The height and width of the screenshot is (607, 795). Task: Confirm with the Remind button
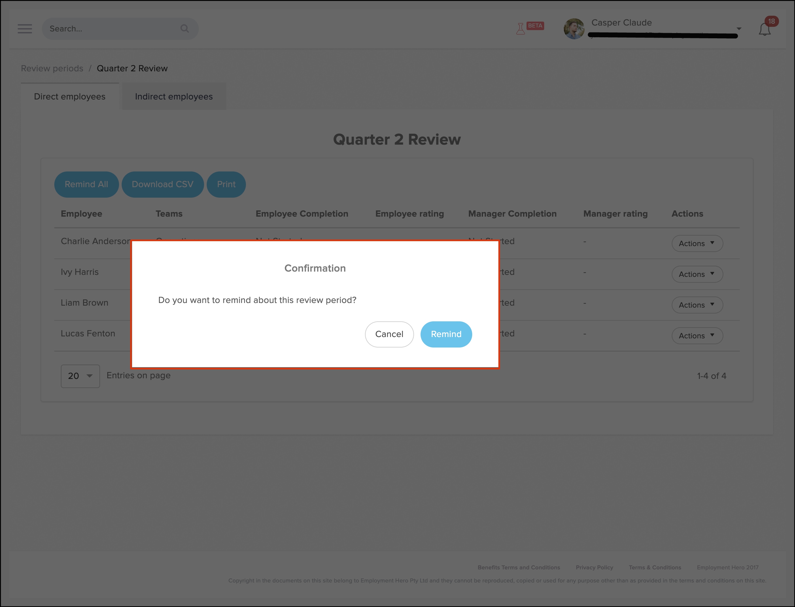(446, 334)
